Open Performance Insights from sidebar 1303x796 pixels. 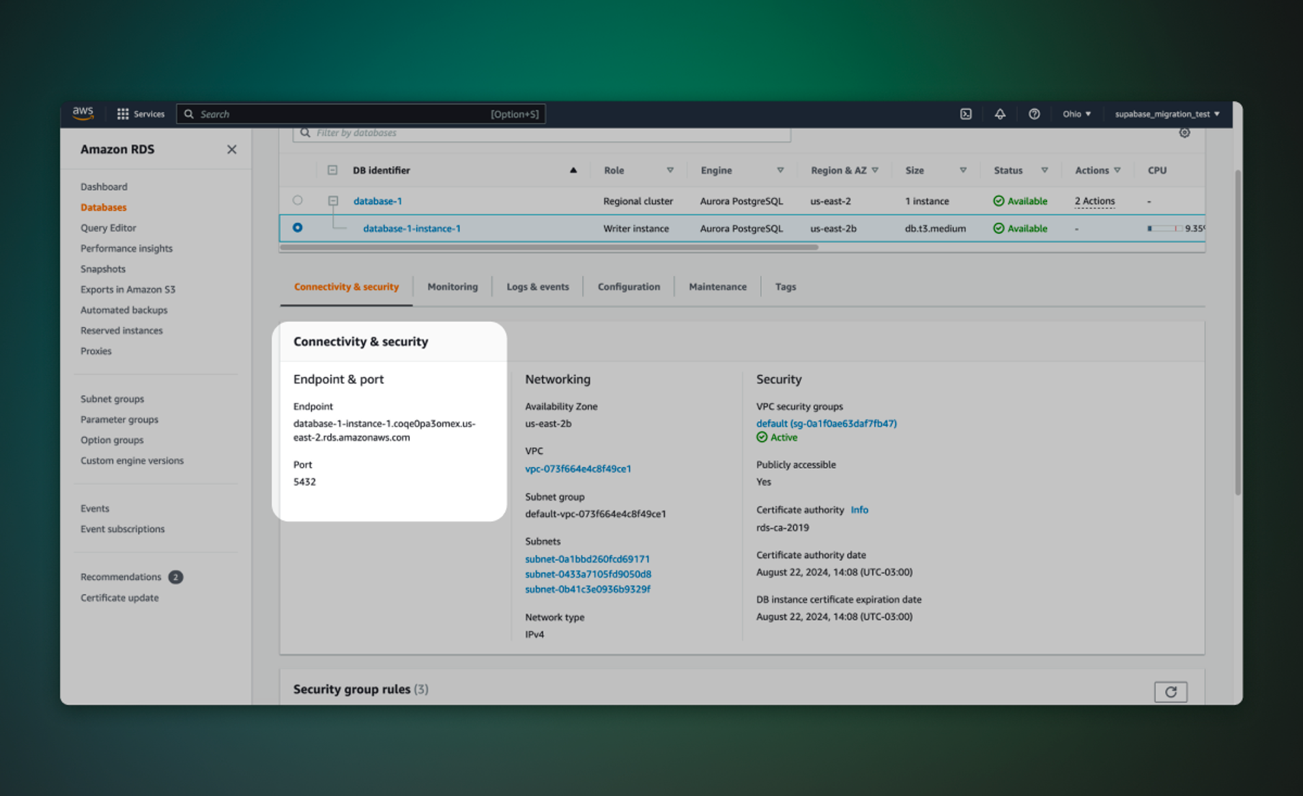128,248
